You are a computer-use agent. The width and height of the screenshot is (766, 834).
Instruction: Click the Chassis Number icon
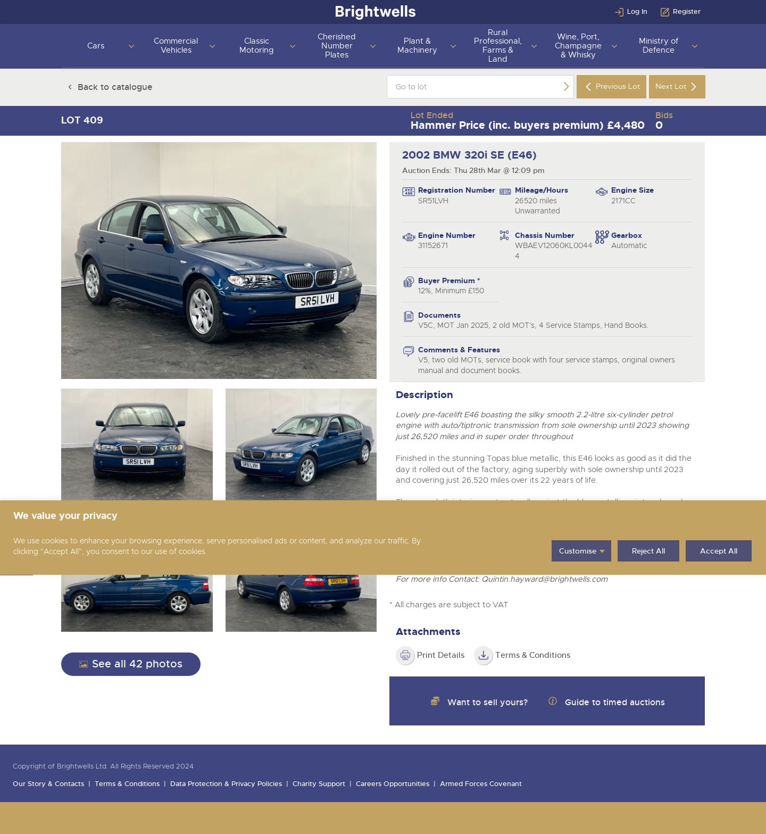504,235
